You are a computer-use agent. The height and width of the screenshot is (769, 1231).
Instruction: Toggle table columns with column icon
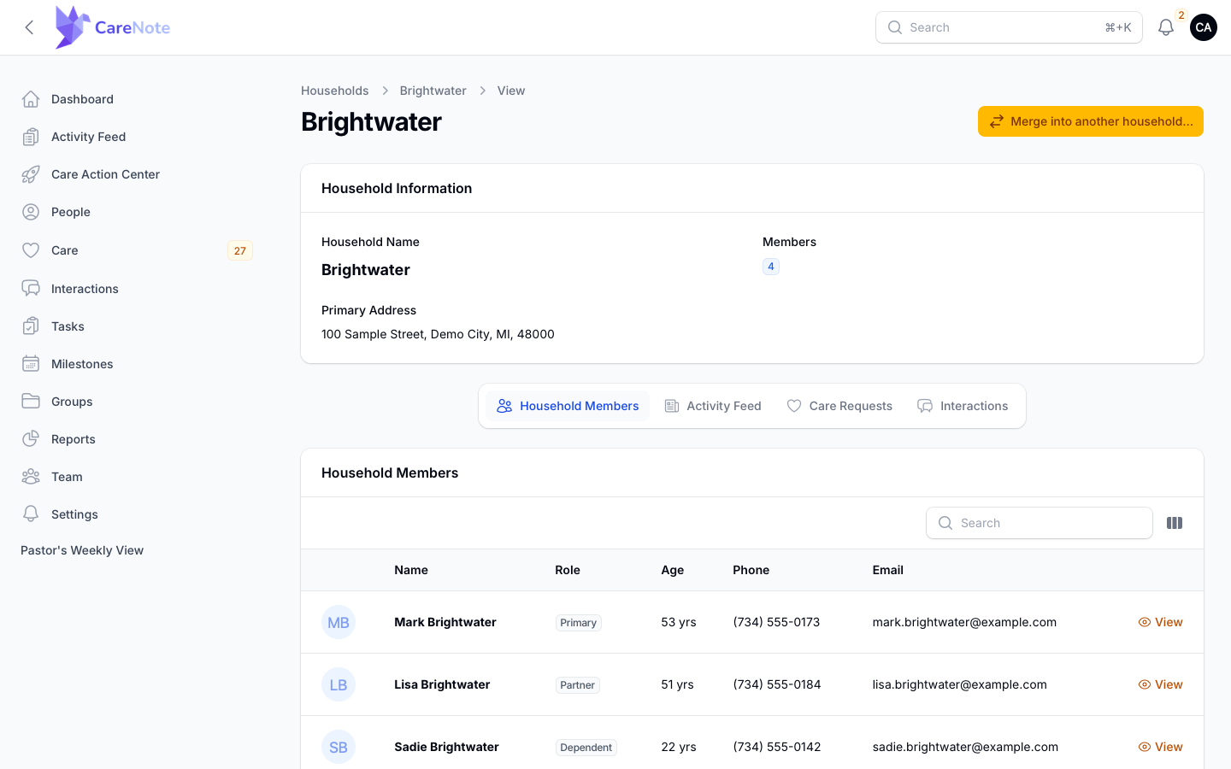tap(1175, 523)
